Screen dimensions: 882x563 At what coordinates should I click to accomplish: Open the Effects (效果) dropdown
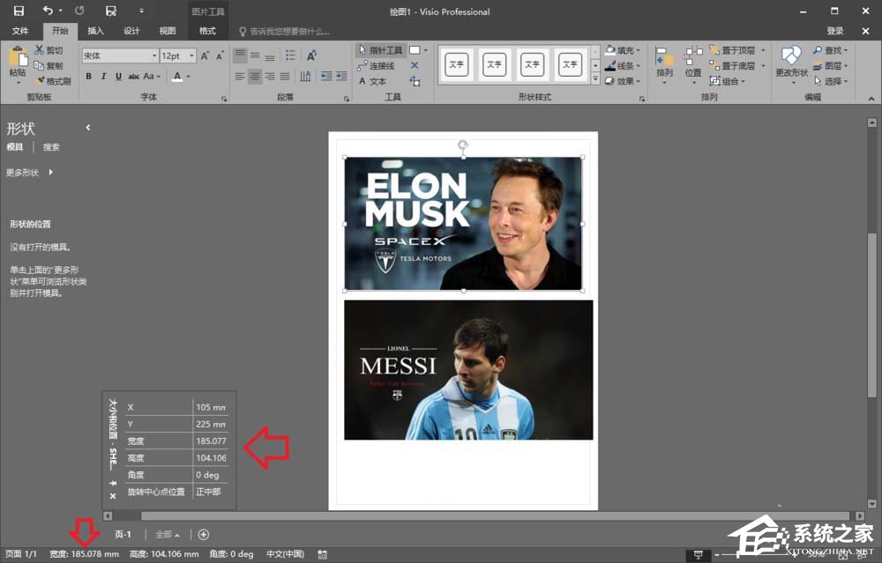tap(623, 81)
